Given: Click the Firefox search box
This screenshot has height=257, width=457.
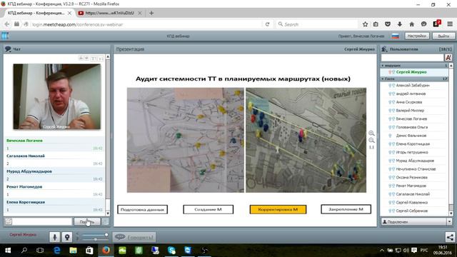Looking at the screenshot, I should click(x=317, y=24).
